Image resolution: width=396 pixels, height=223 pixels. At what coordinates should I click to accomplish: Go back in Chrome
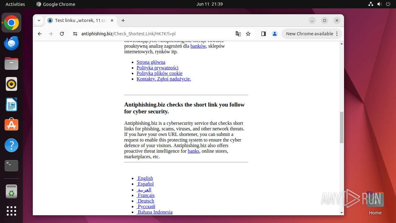[x=40, y=34]
